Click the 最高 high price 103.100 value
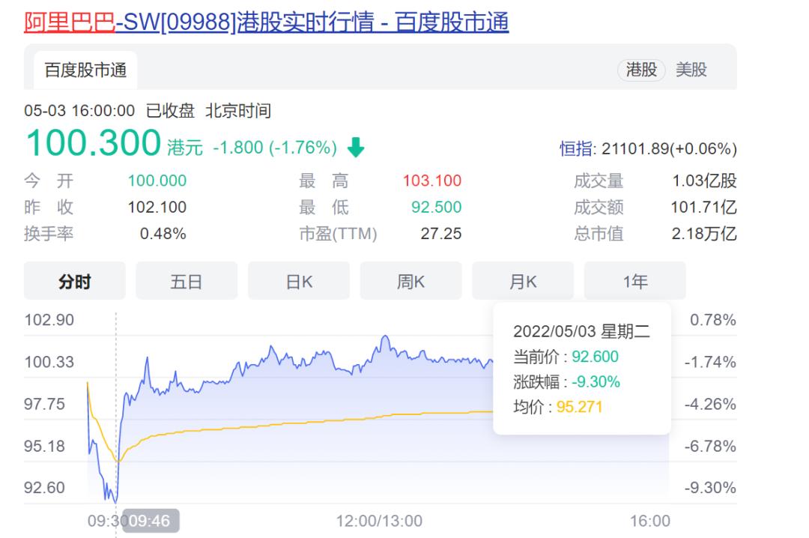 coord(431,181)
